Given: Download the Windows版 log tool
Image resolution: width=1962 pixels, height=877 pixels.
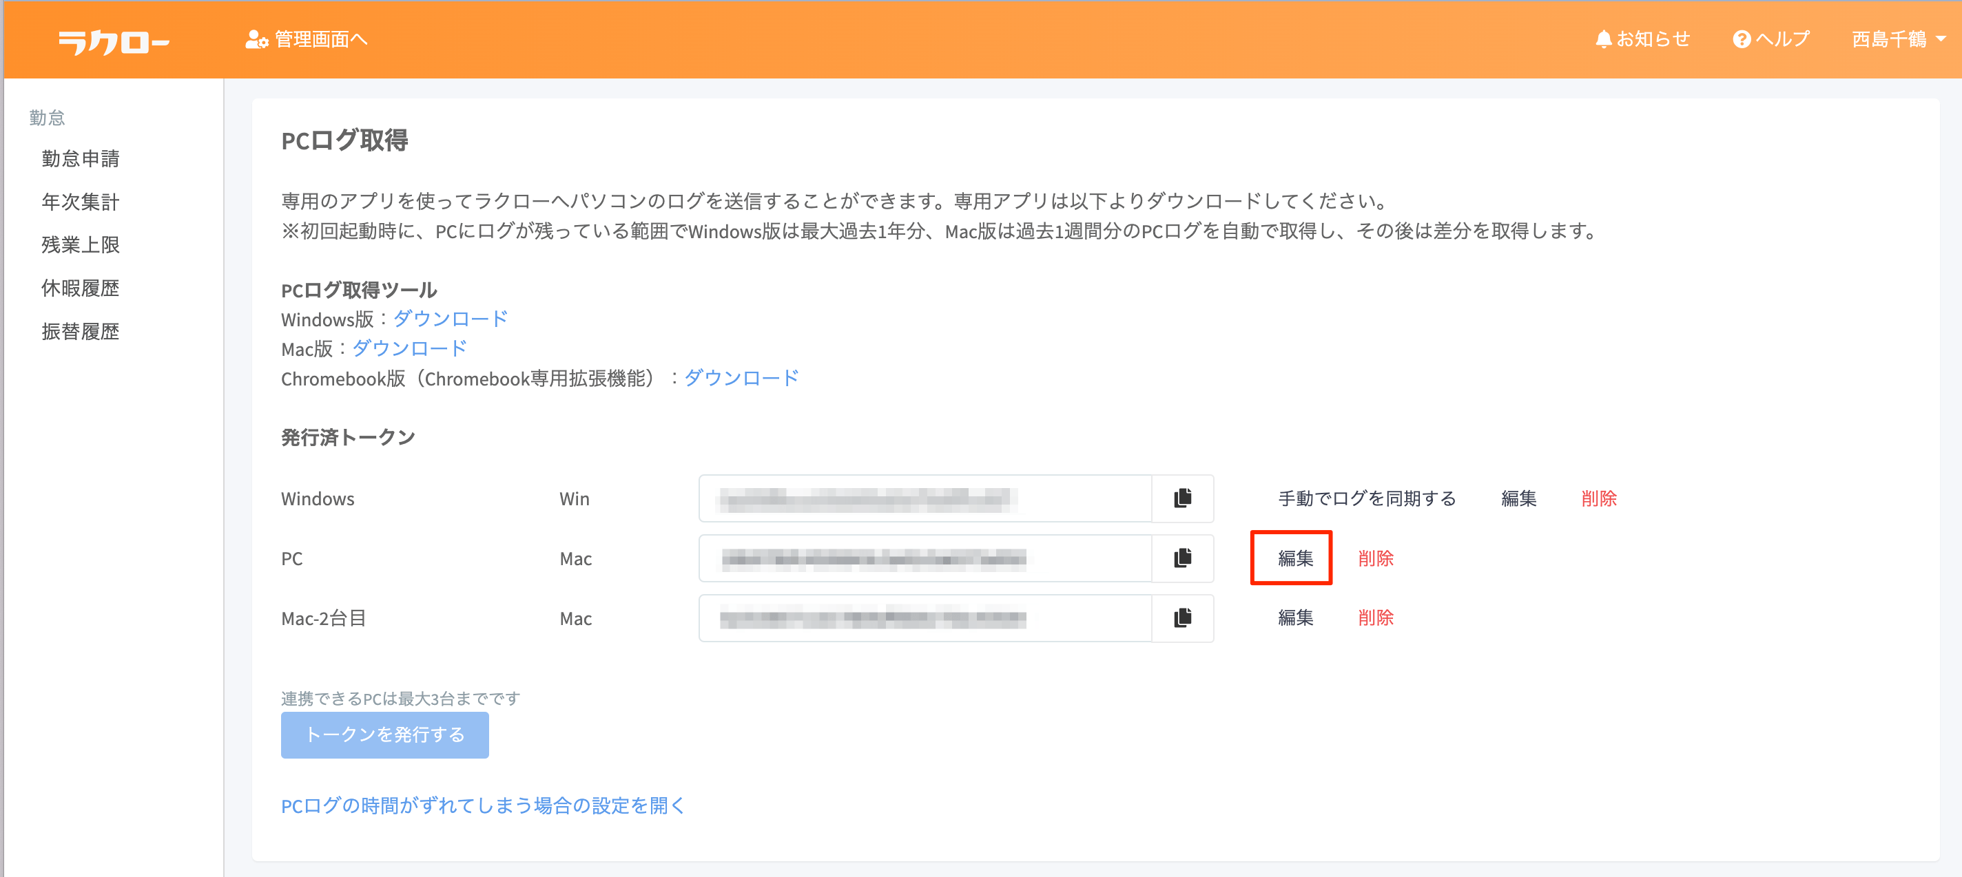Looking at the screenshot, I should click(x=450, y=319).
